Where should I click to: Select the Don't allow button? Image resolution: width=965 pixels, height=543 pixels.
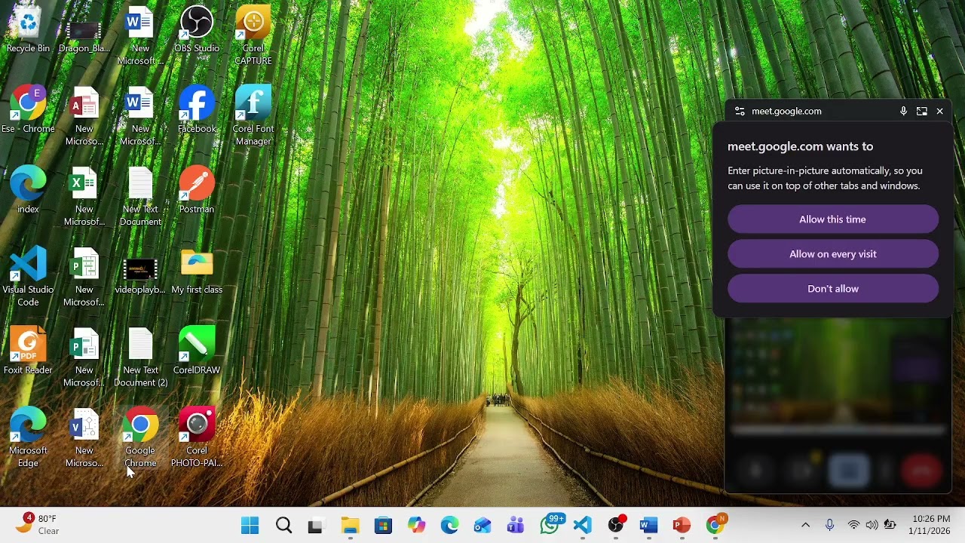coord(833,289)
